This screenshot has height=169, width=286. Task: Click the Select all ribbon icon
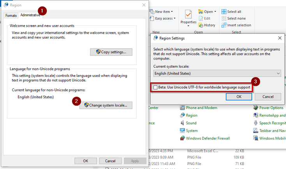point(224,12)
